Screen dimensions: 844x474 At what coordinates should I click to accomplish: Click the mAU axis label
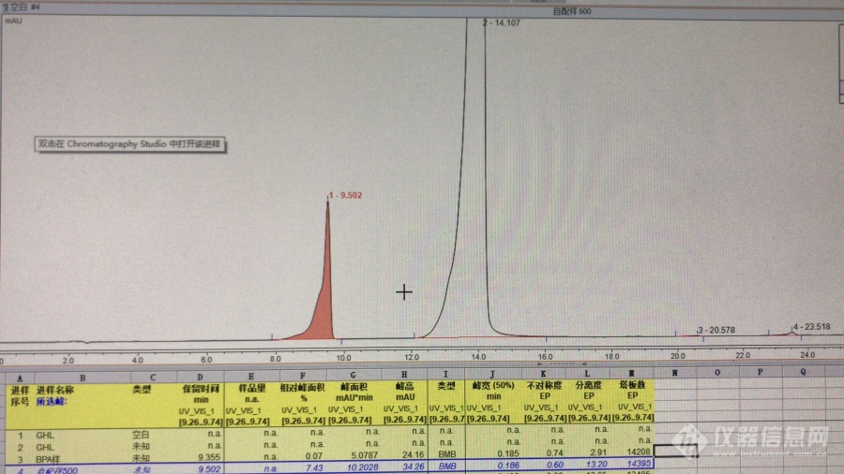pos(12,22)
